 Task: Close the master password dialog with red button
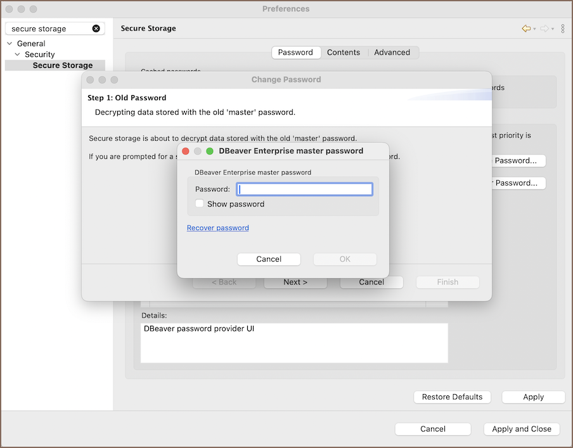[x=186, y=151]
